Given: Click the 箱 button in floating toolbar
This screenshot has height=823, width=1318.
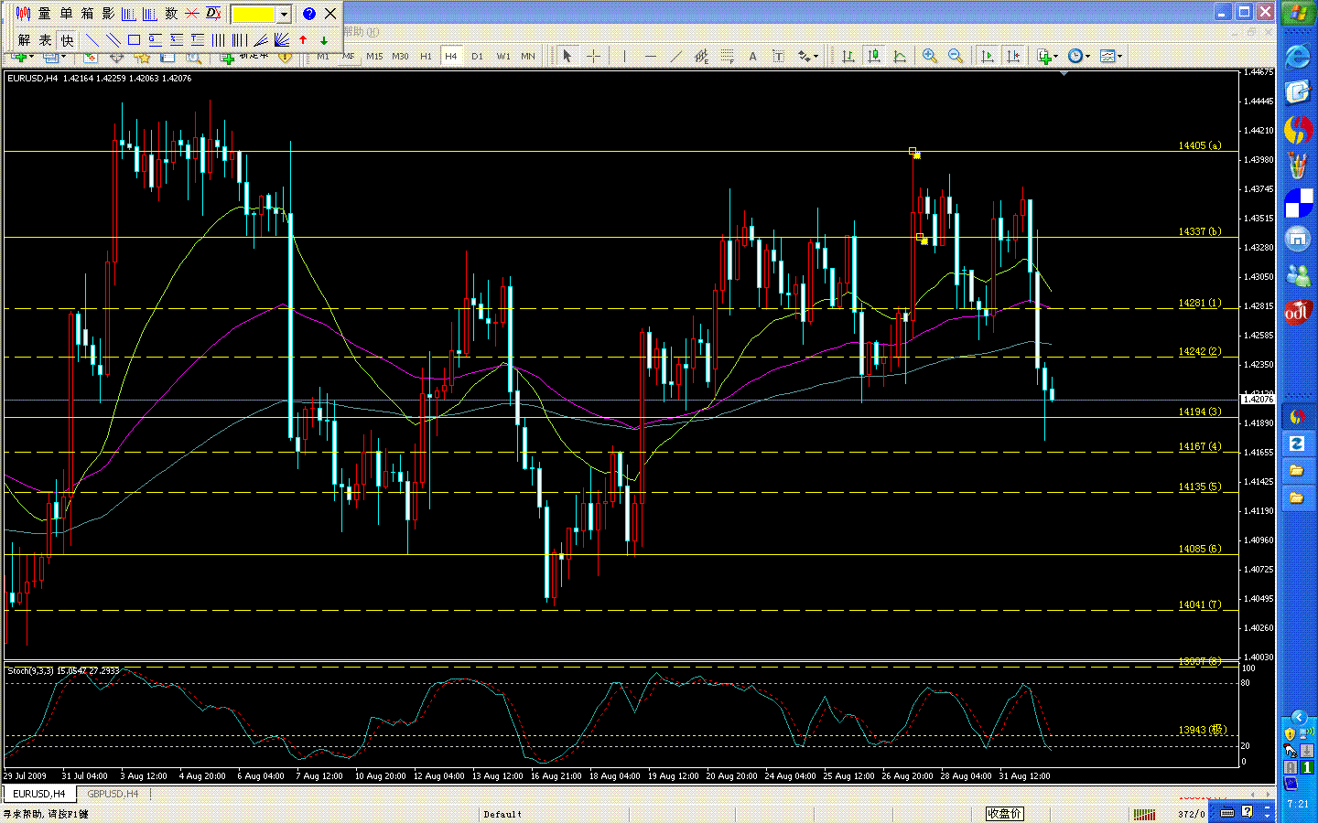Looking at the screenshot, I should point(87,14).
